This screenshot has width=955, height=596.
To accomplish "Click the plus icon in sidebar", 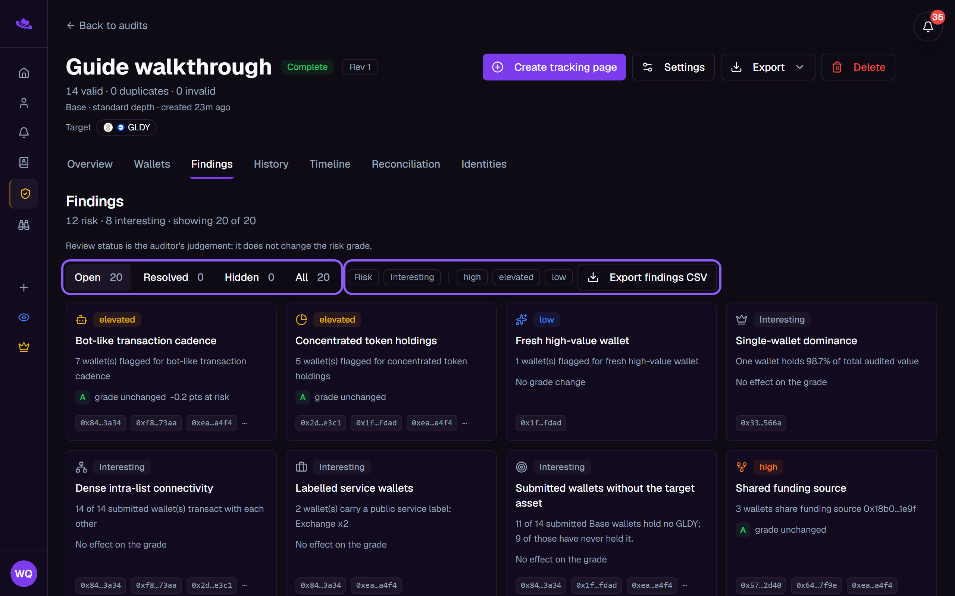I will [24, 287].
